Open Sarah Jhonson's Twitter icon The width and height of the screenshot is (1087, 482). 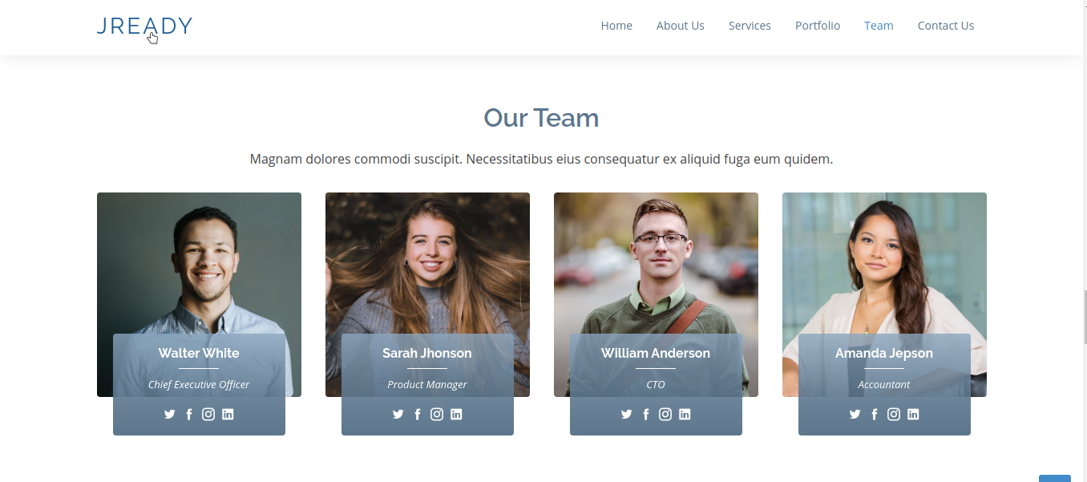[398, 415]
